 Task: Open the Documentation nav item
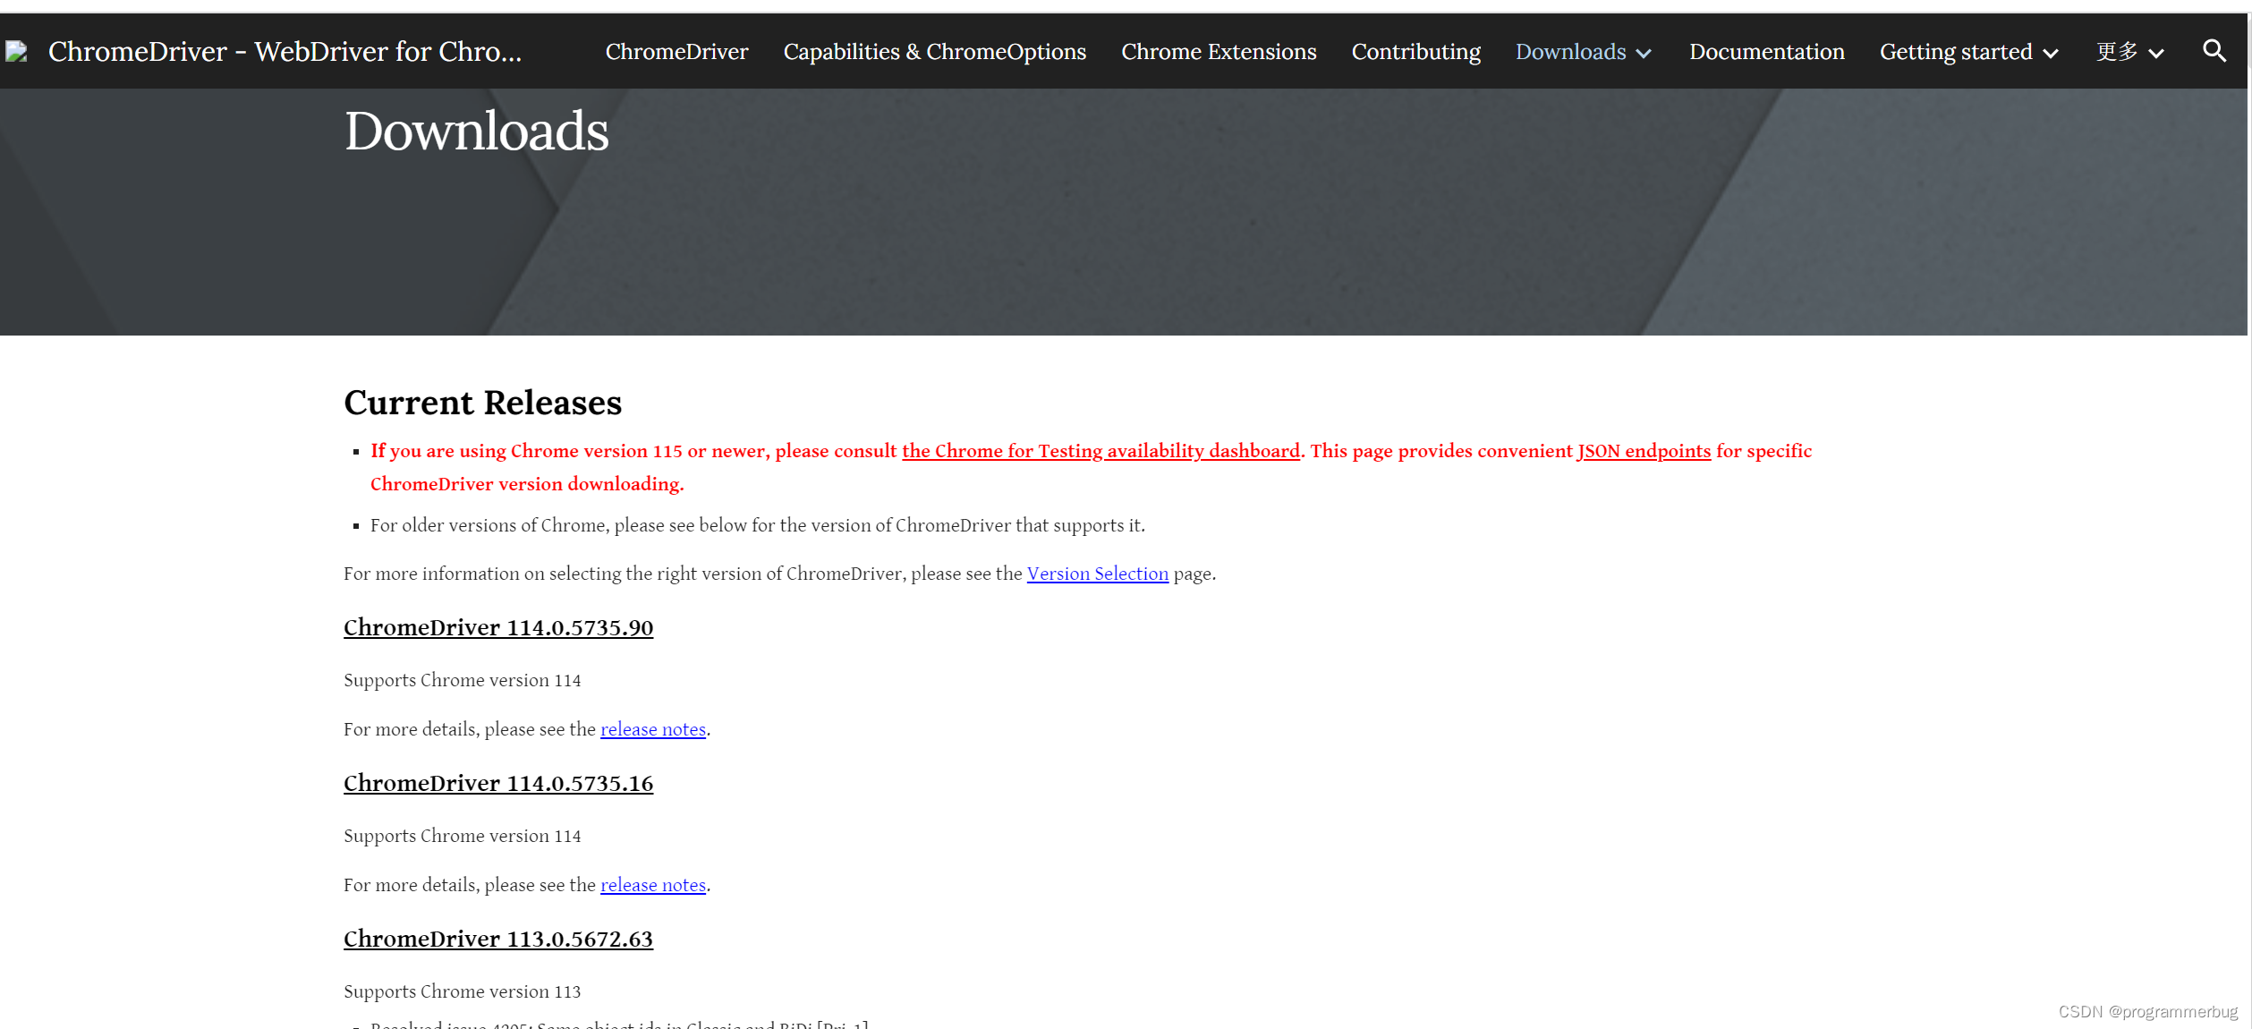(1766, 52)
